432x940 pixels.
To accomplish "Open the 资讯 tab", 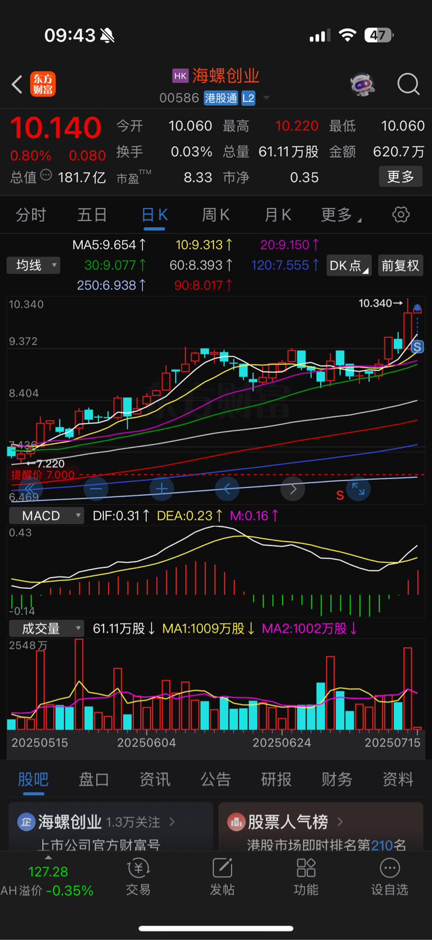I will click(x=155, y=779).
